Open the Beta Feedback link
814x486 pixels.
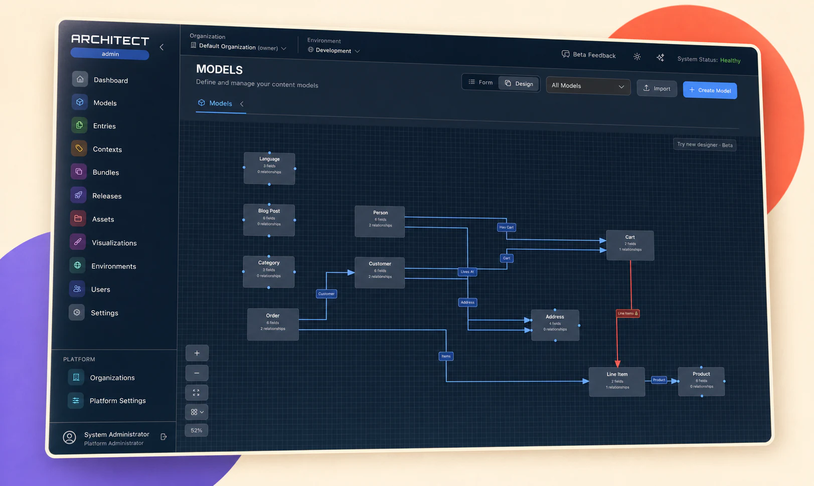(589, 55)
